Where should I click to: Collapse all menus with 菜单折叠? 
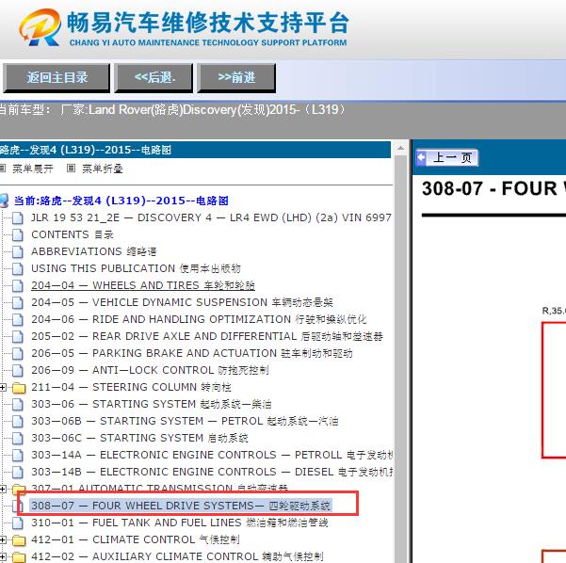pyautogui.click(x=103, y=169)
